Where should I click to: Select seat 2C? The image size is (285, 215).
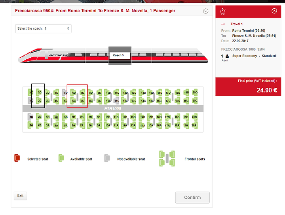coord(39,100)
